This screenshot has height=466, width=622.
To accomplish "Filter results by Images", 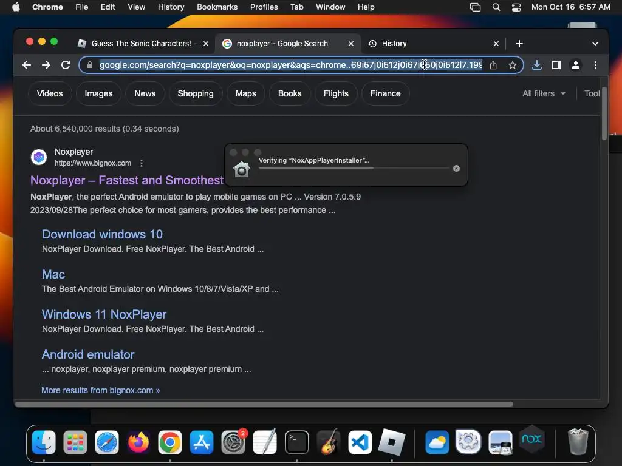I will click(x=98, y=93).
